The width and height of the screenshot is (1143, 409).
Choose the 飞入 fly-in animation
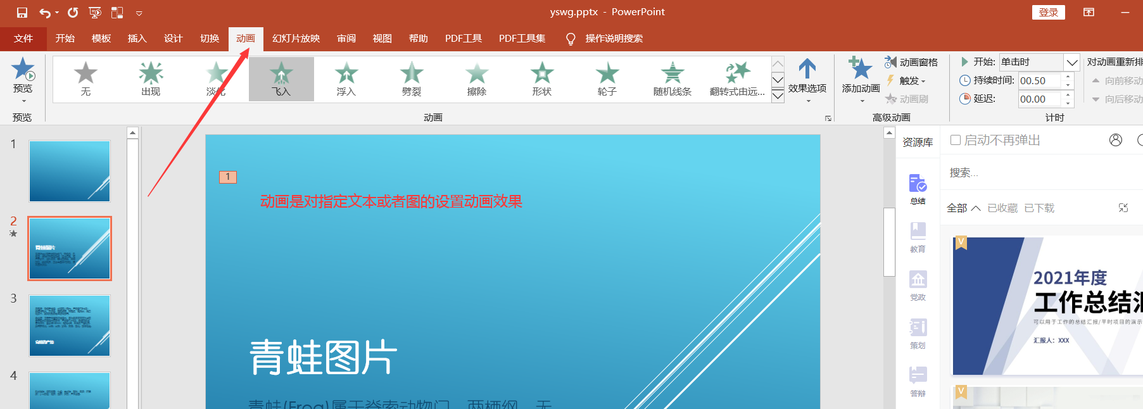tap(281, 79)
